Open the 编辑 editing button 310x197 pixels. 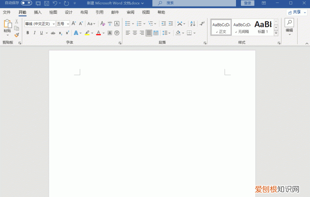(289, 27)
